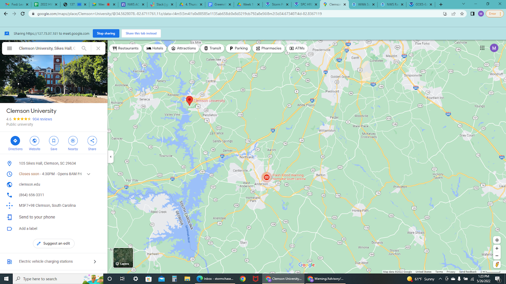The image size is (506, 284).
Task: Show ATMs on the map
Action: click(x=297, y=48)
